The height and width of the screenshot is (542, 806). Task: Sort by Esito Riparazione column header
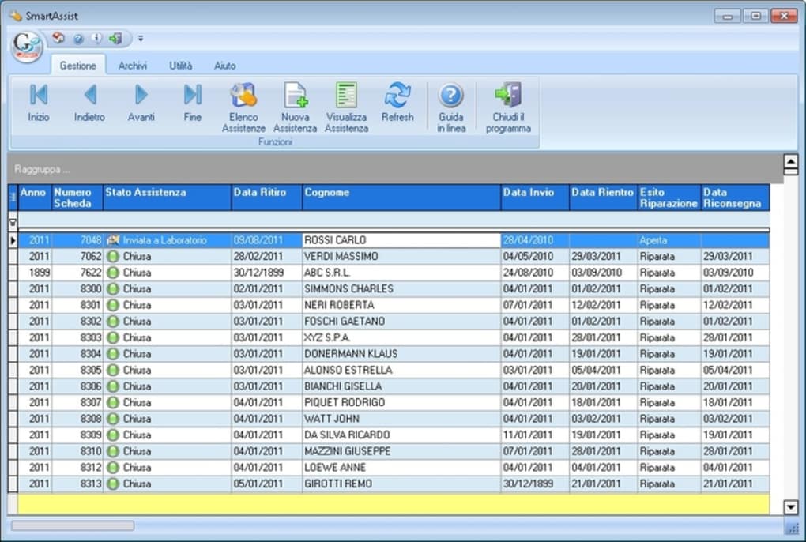click(669, 198)
